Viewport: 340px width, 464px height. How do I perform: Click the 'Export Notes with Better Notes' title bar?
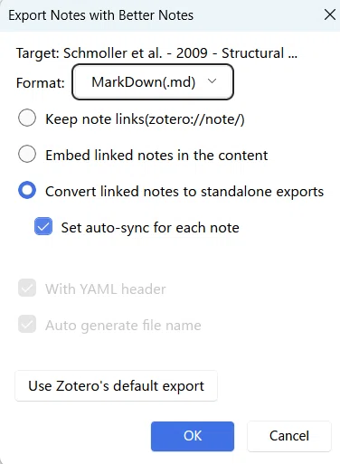tap(101, 15)
